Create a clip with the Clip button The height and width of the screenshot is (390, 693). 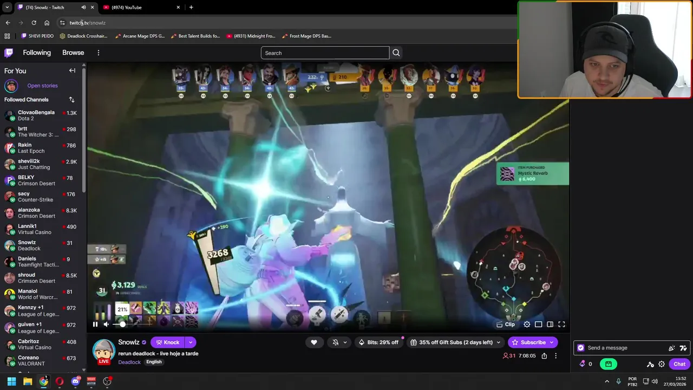click(506, 324)
